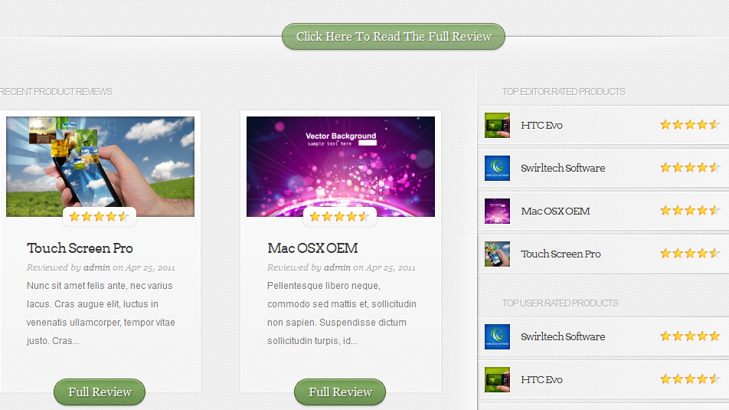
Task: Click star rating of Swirltech Software in editor list
Action: coord(690,168)
